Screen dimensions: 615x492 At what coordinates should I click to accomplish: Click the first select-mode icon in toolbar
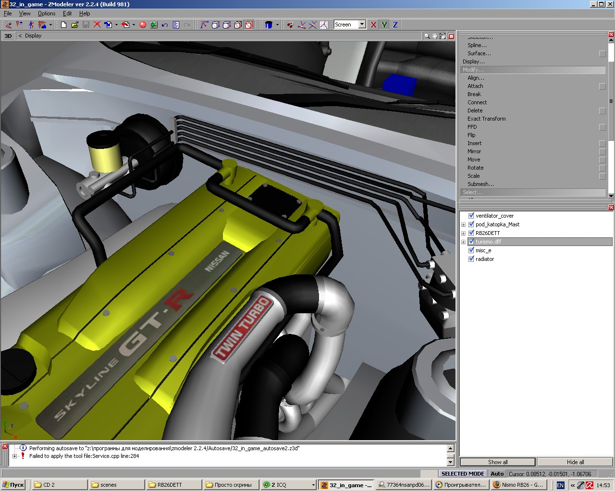[9, 25]
